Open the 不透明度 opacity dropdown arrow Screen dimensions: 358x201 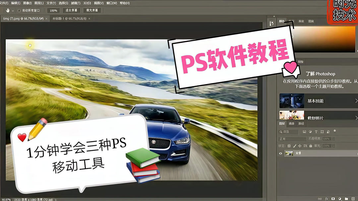333,138
